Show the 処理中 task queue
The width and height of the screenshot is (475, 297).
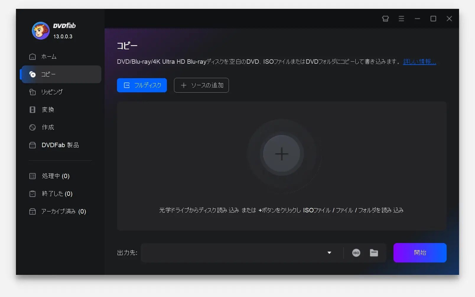(x=55, y=176)
